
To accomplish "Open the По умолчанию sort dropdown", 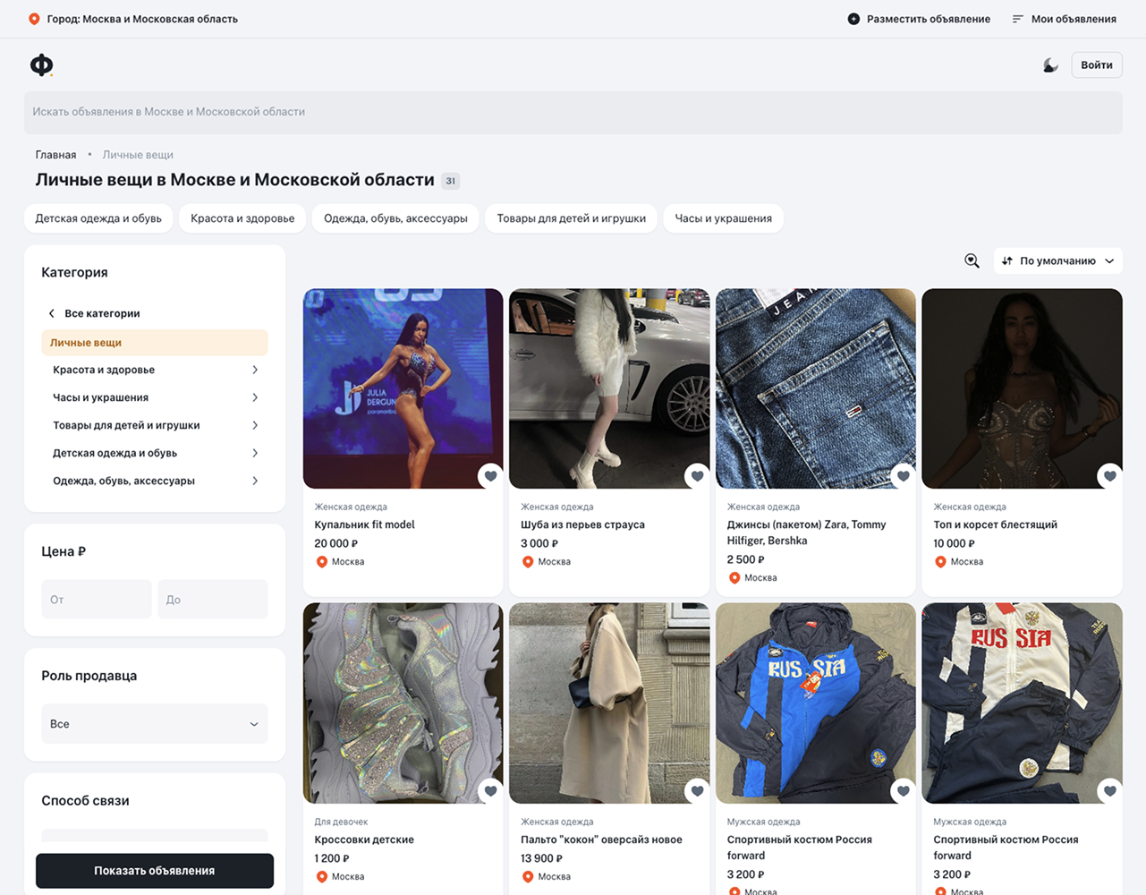I will tap(1057, 260).
